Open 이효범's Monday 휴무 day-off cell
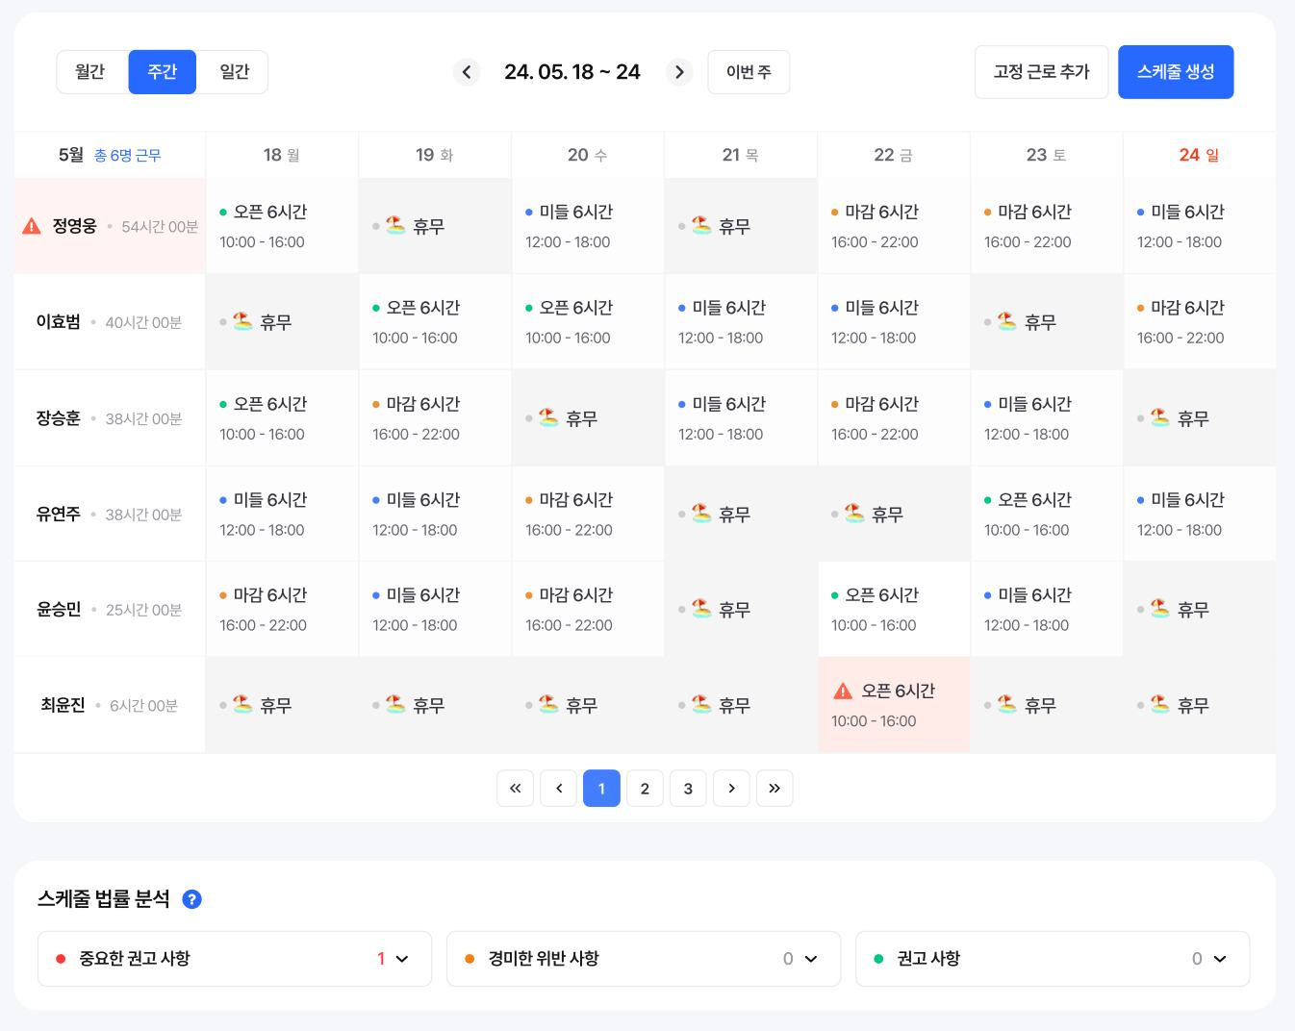This screenshot has width=1295, height=1031. pyautogui.click(x=282, y=322)
